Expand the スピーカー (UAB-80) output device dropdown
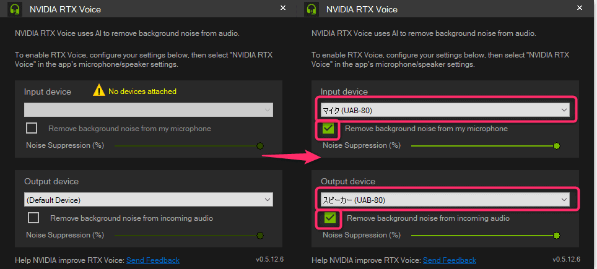This screenshot has height=269, width=597. 445,200
